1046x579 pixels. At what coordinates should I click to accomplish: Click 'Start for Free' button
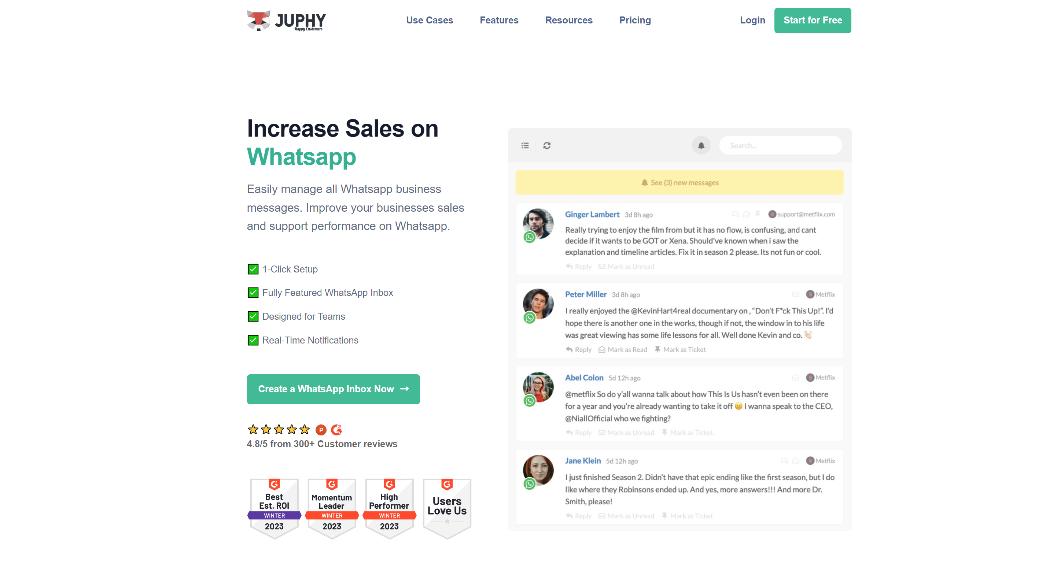(x=813, y=20)
